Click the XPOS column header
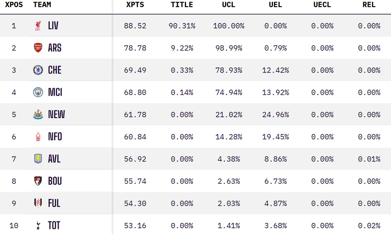This screenshot has width=391, height=234. click(x=14, y=5)
